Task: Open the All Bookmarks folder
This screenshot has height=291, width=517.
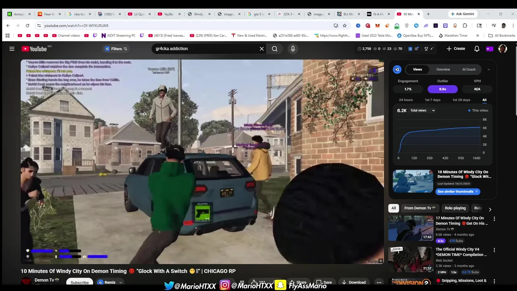Action: click(502, 36)
